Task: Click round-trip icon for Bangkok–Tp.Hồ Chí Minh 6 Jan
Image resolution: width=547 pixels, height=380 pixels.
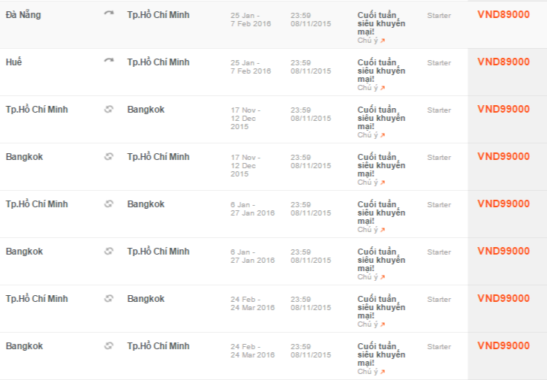Action: (109, 251)
